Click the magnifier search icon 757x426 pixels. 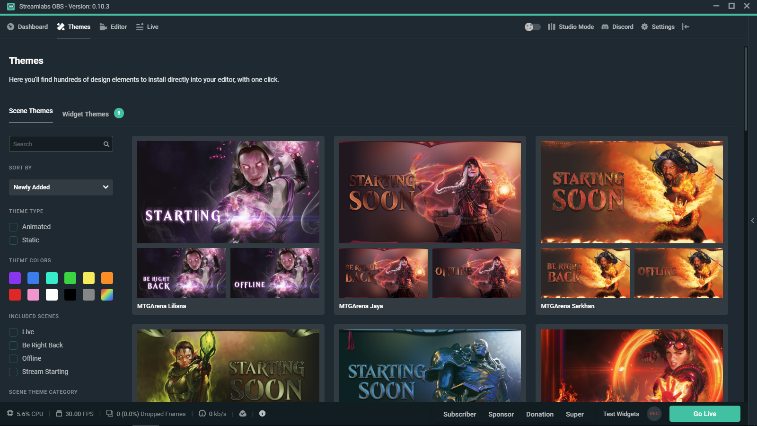pyautogui.click(x=106, y=144)
